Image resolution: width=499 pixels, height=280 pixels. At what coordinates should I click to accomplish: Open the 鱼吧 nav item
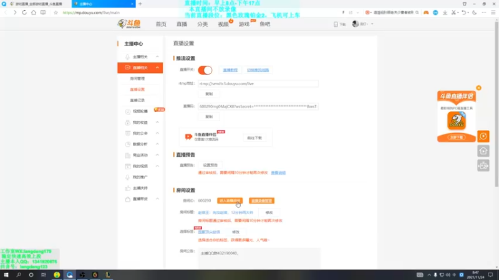[x=264, y=24]
